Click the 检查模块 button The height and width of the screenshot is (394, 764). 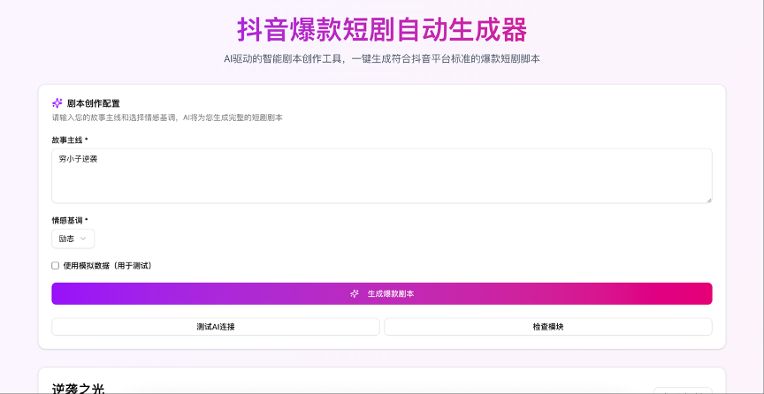[548, 327]
